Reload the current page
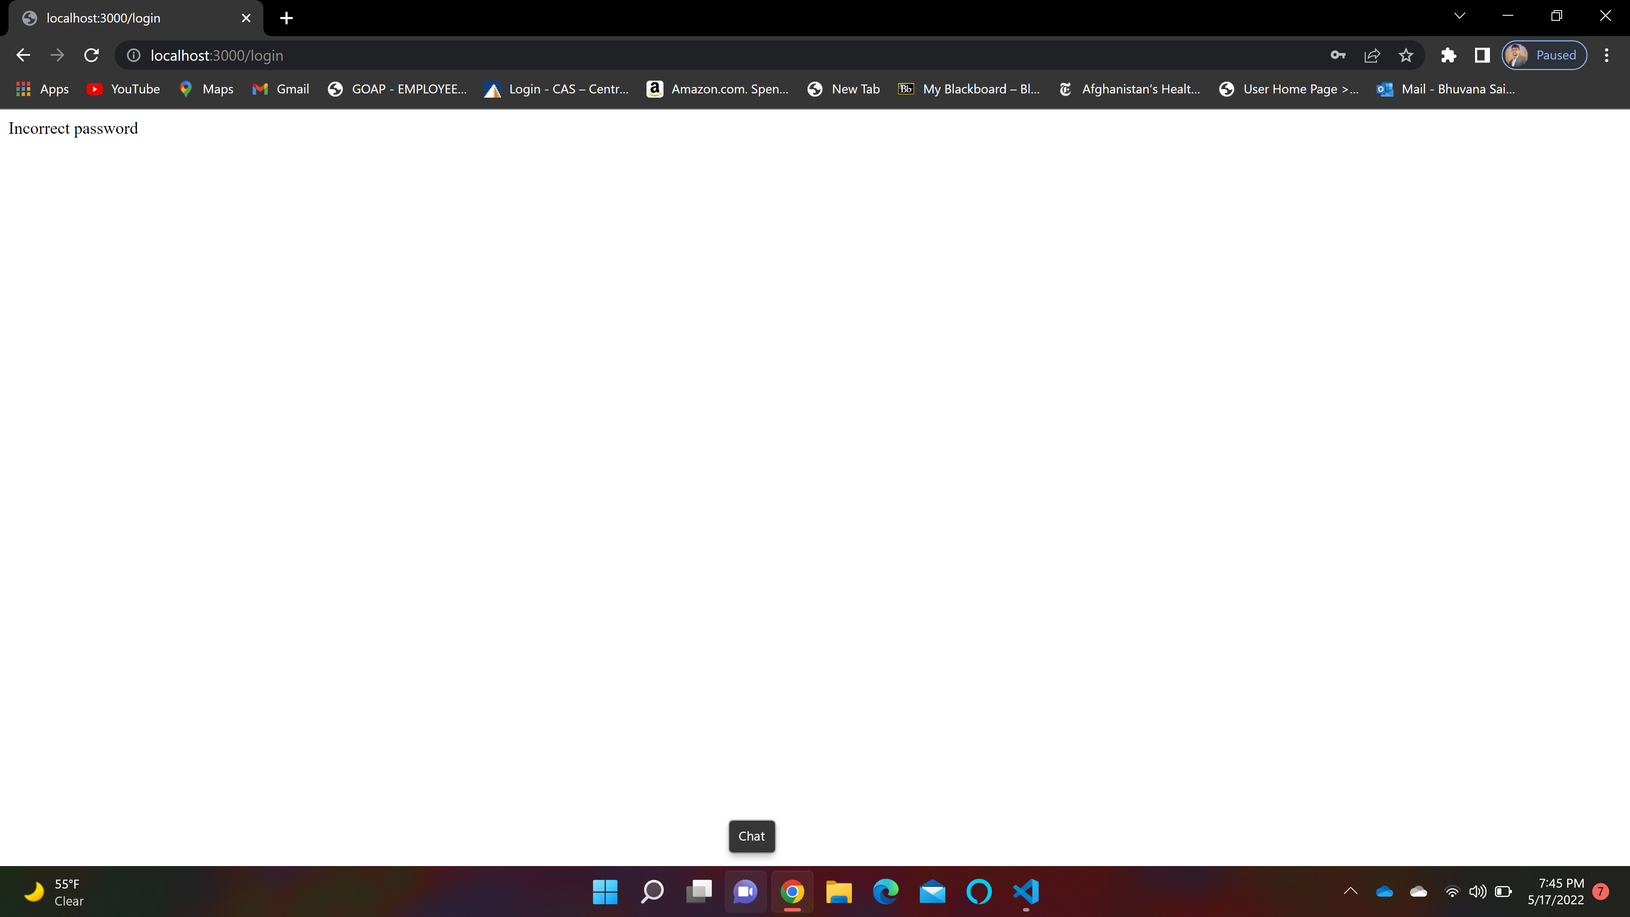Screen dimensions: 1630x917 click(92, 56)
